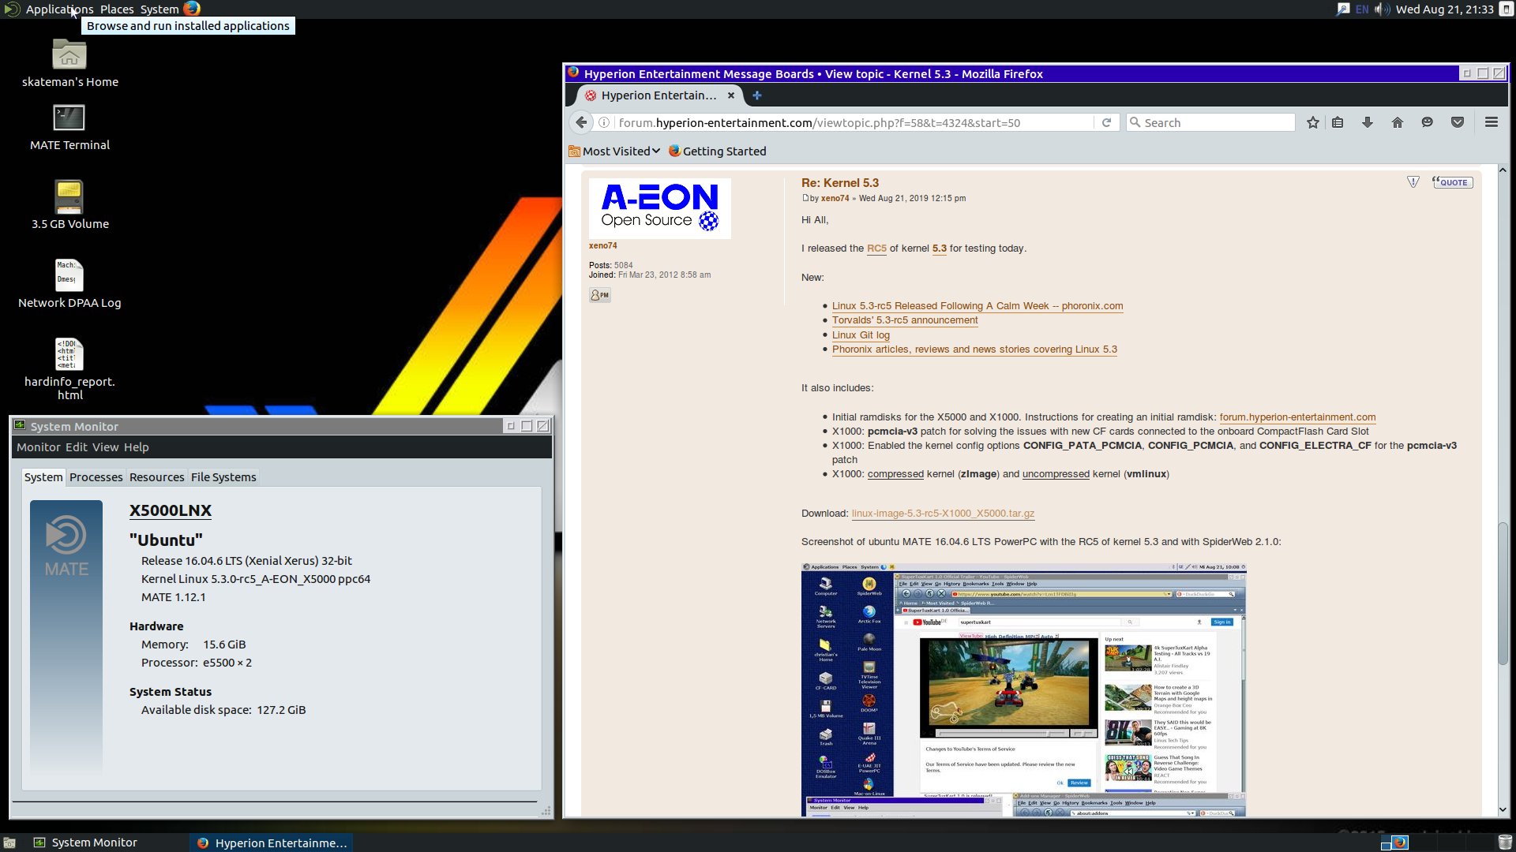Open Edit menu in System Monitor
The width and height of the screenshot is (1516, 852).
tap(77, 447)
